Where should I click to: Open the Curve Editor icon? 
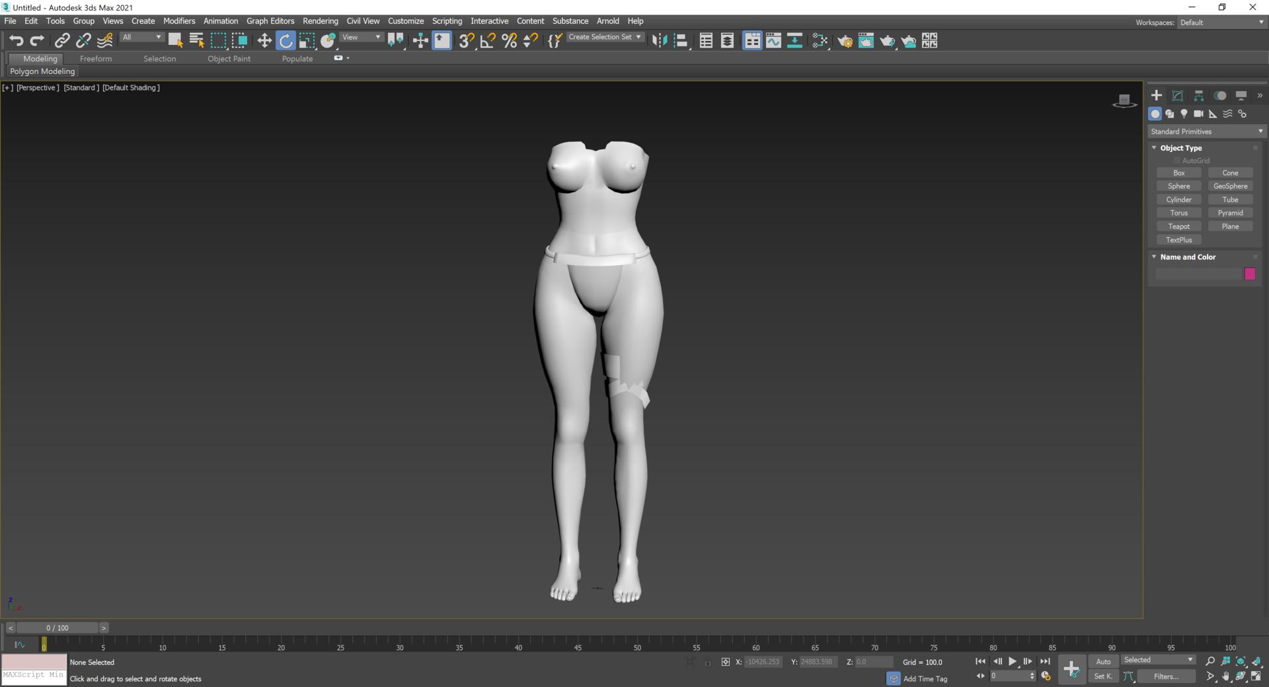(773, 41)
